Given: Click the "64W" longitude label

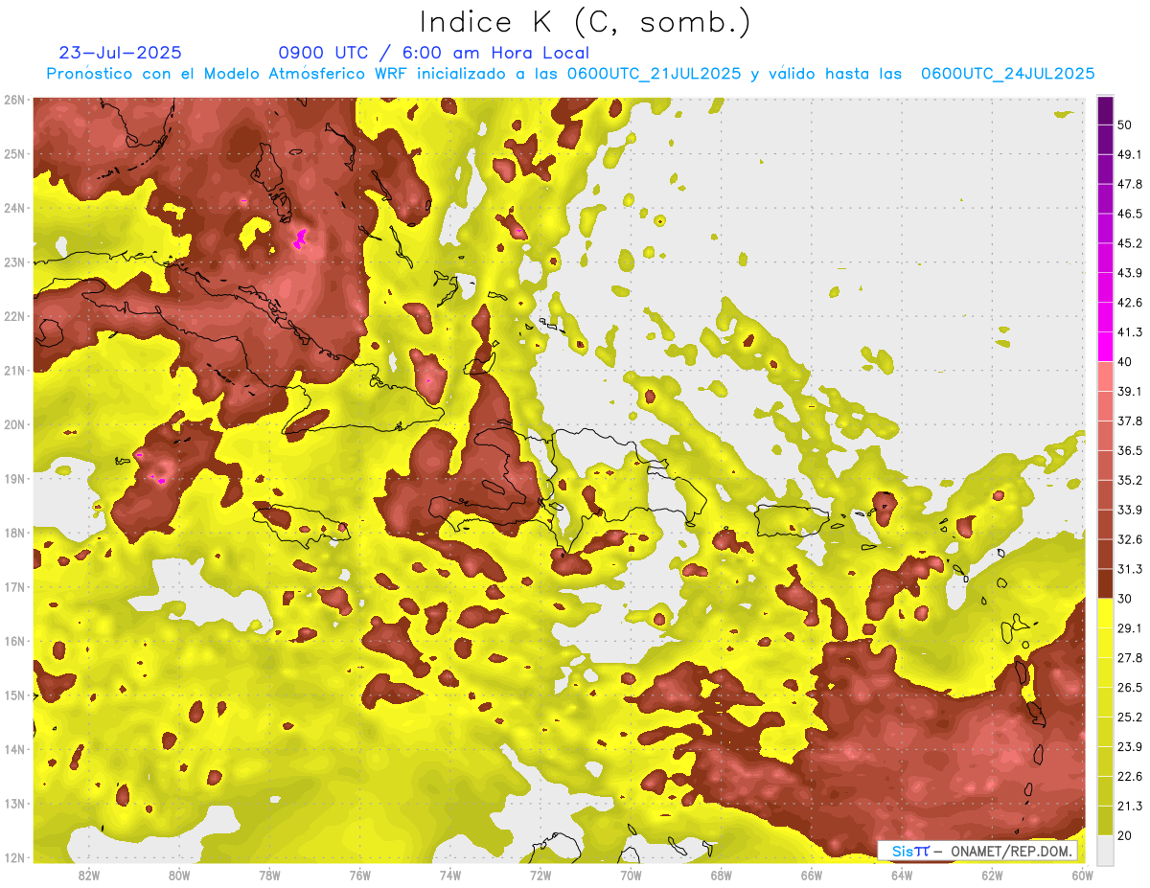Looking at the screenshot, I should 902,876.
